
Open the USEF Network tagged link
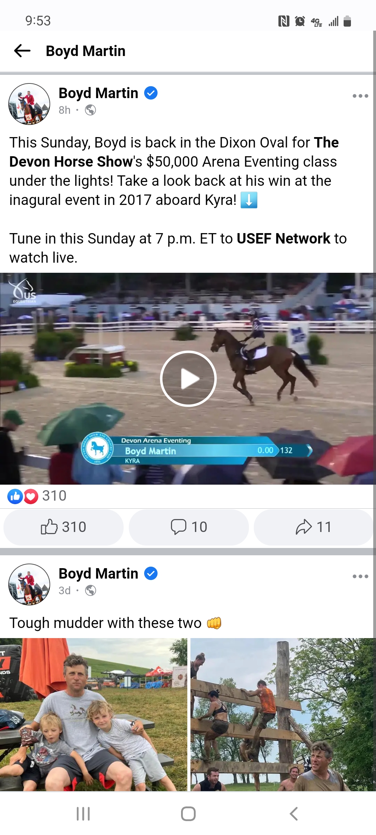tap(283, 238)
